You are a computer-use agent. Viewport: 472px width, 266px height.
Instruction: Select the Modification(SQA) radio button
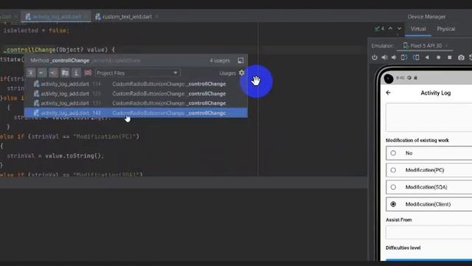393,187
